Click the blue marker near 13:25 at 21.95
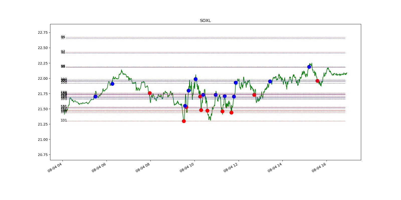This screenshot has height=200, width=401. (270, 81)
